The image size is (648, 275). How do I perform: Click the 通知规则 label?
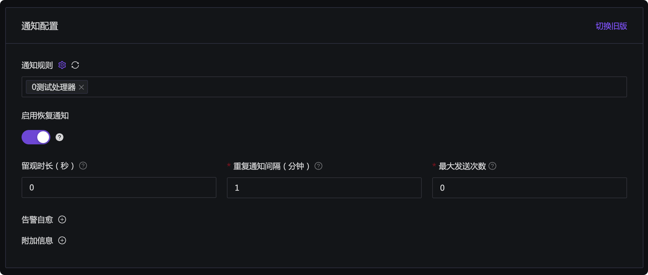click(x=37, y=65)
